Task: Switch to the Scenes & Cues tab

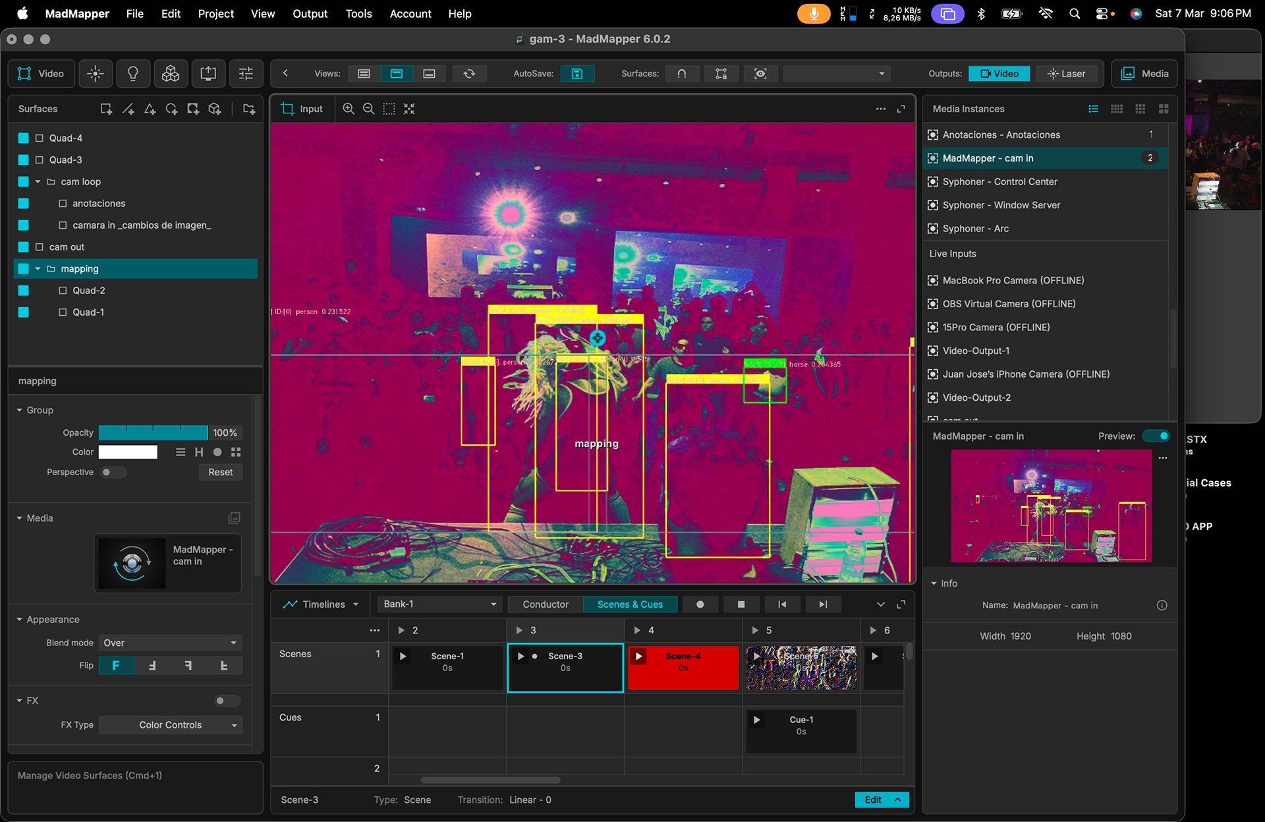Action: click(x=630, y=604)
